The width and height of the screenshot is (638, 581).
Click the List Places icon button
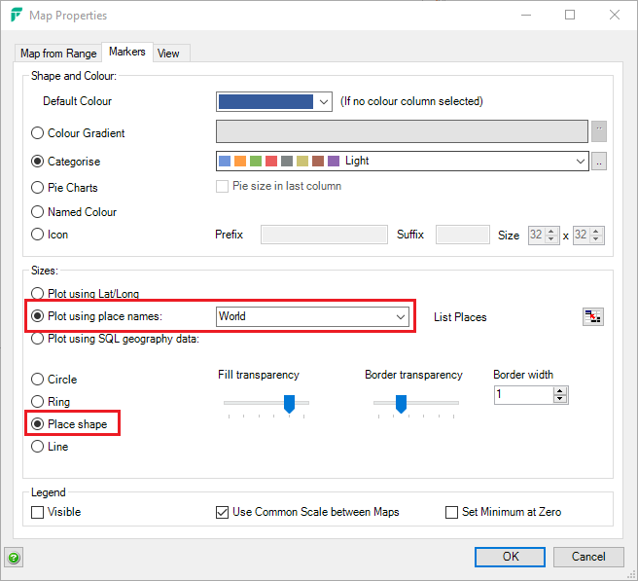(593, 316)
